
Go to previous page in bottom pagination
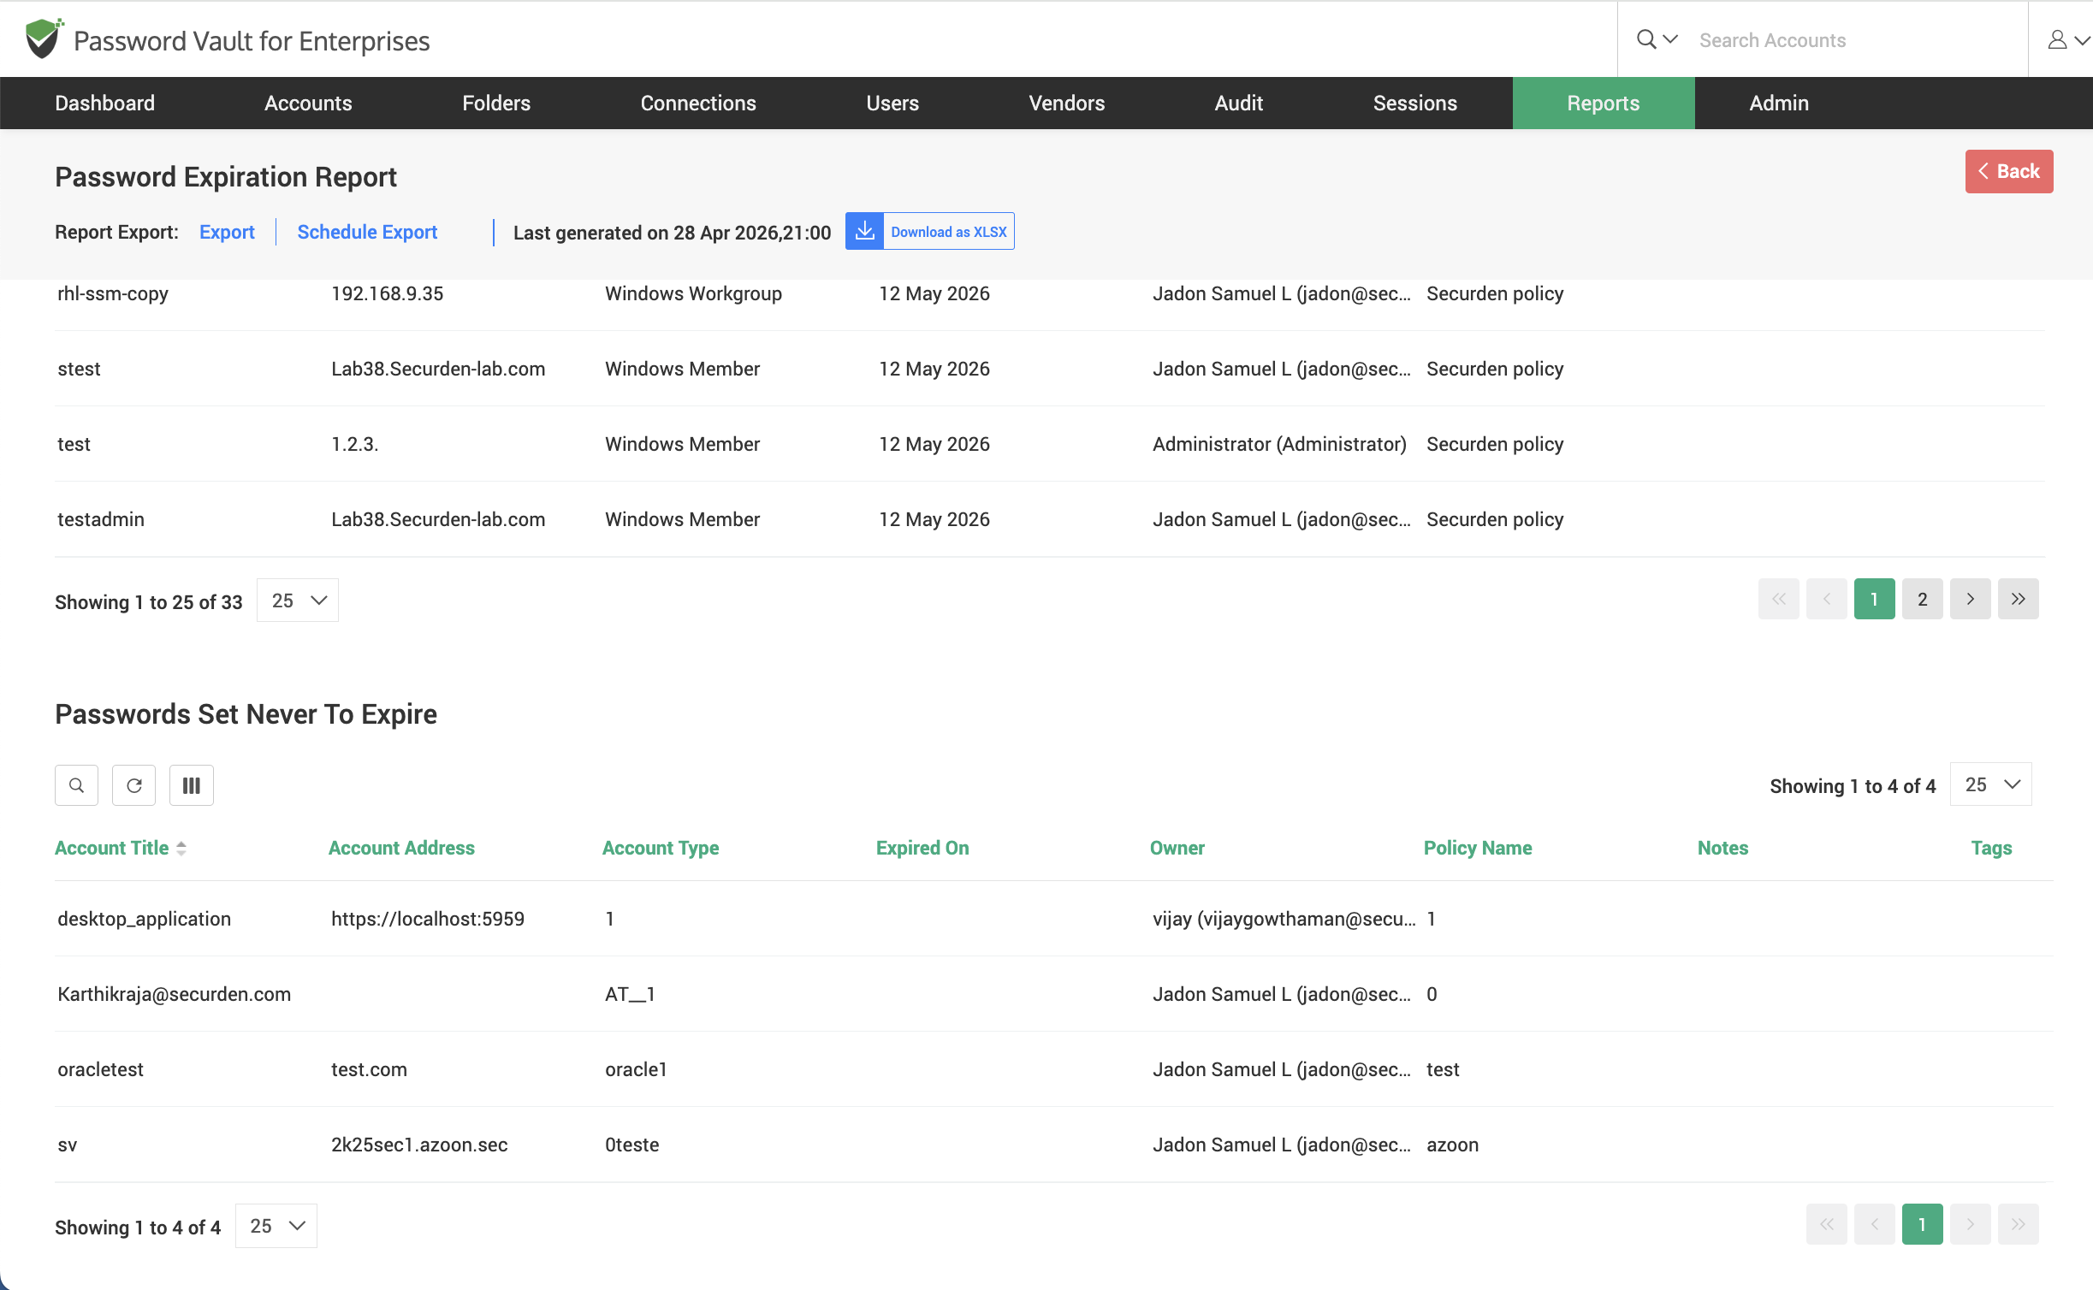click(1875, 1224)
